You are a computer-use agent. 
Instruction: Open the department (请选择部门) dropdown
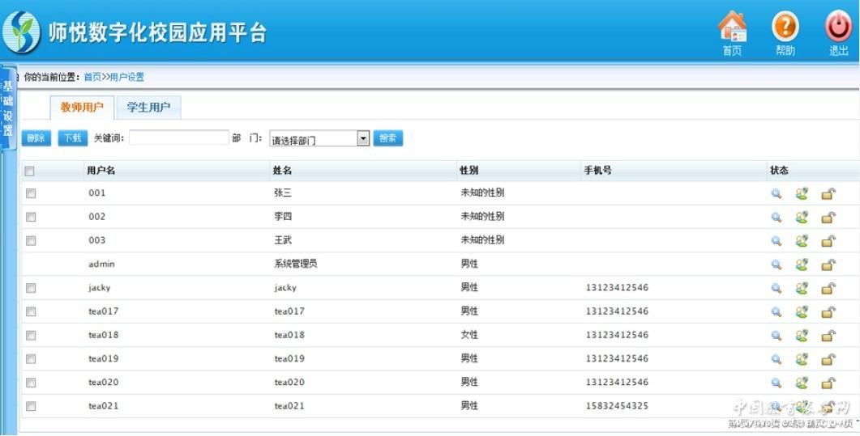click(319, 139)
